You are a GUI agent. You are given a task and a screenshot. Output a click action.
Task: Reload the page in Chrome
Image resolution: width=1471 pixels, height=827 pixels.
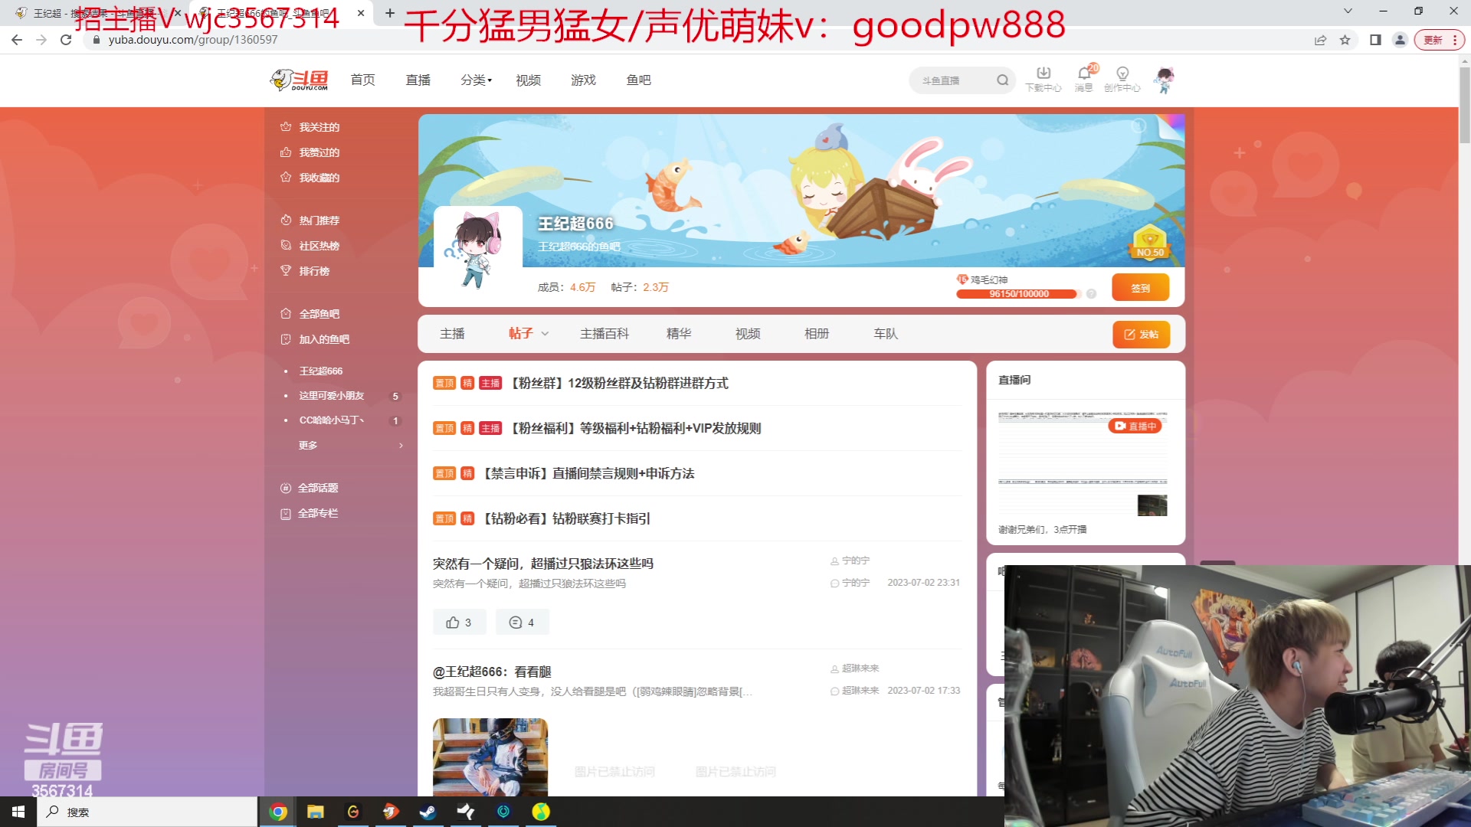(66, 40)
